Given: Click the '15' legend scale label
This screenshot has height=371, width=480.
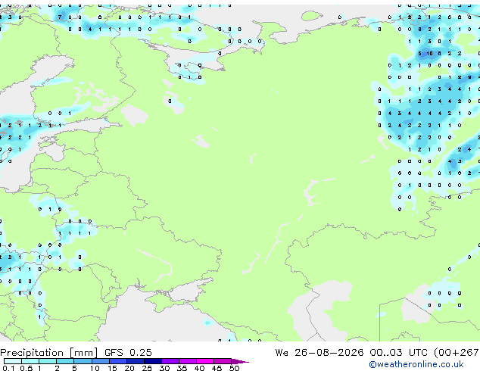Looking at the screenshot, I should [112, 368].
